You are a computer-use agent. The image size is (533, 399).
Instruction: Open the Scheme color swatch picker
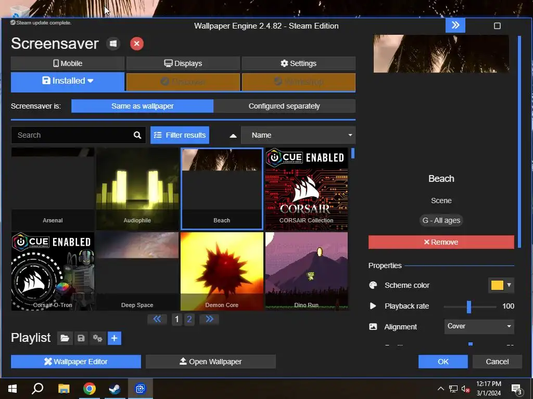pos(497,285)
